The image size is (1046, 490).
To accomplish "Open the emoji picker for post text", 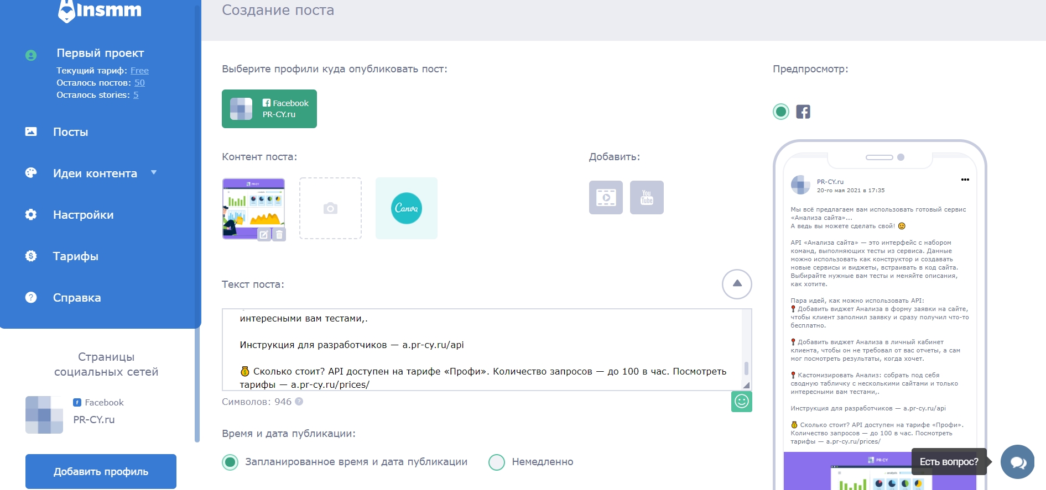I will point(741,402).
